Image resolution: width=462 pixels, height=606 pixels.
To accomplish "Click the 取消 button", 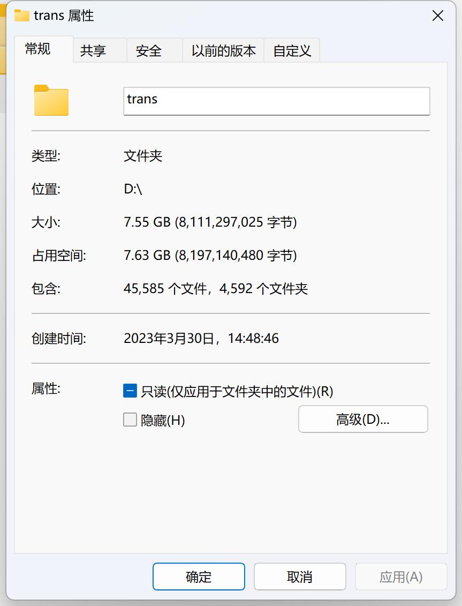I will 300,577.
